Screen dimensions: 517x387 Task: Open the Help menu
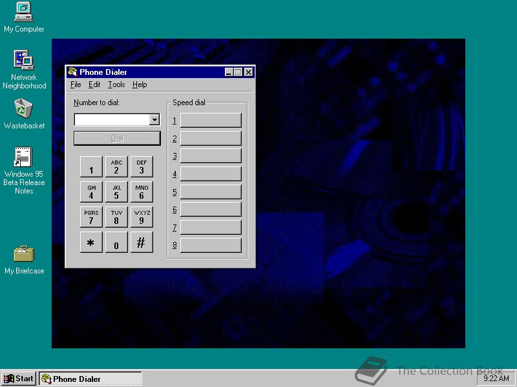tap(140, 84)
